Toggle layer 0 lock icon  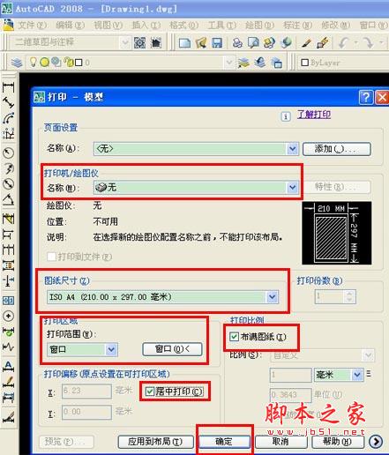(x=69, y=62)
